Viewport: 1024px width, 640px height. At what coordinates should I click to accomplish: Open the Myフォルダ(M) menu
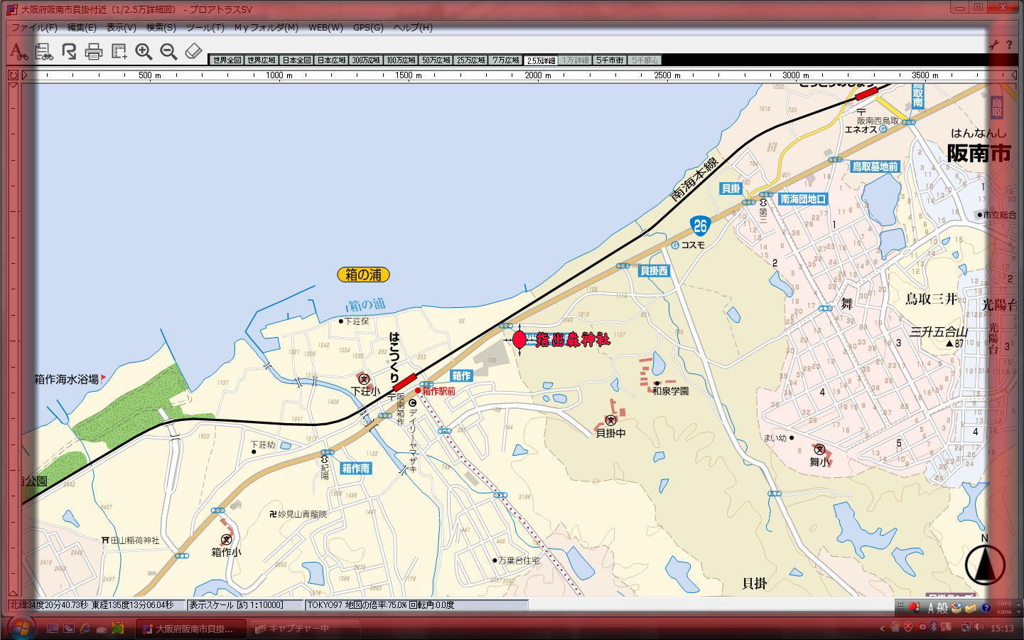266,28
